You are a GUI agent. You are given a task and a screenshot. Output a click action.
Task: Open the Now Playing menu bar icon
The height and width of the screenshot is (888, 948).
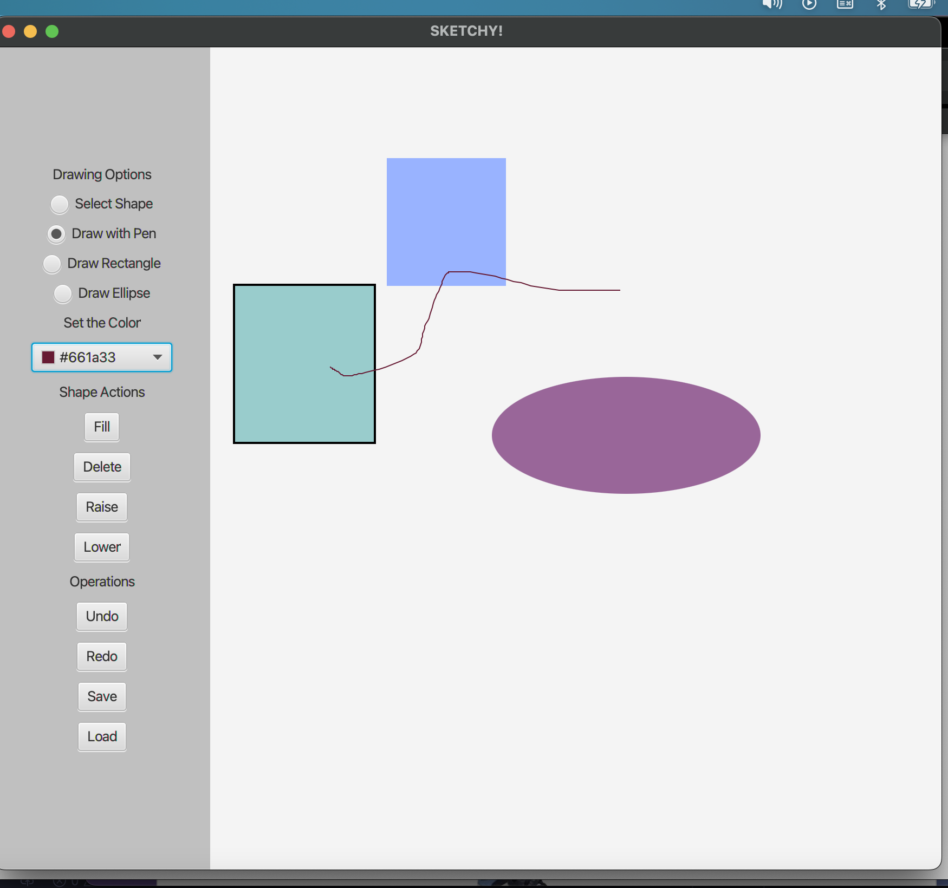click(x=809, y=4)
